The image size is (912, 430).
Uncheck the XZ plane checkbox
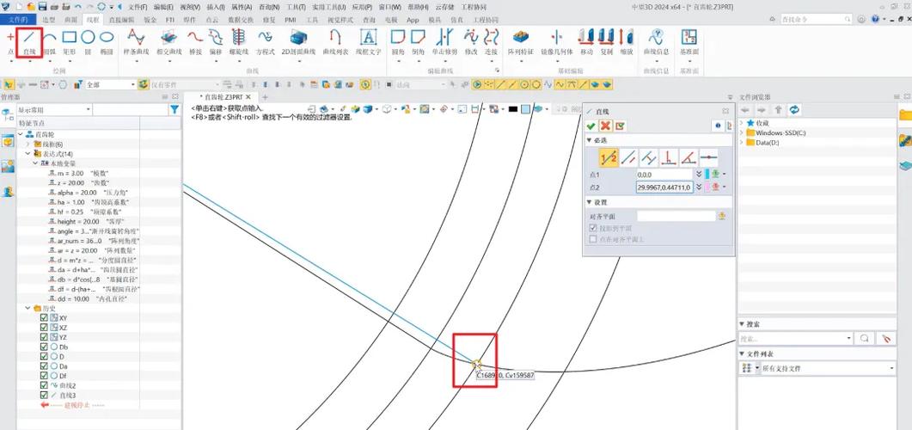coord(44,328)
